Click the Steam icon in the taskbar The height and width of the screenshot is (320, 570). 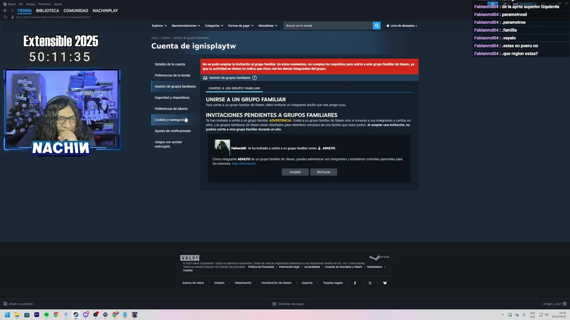(x=76, y=315)
